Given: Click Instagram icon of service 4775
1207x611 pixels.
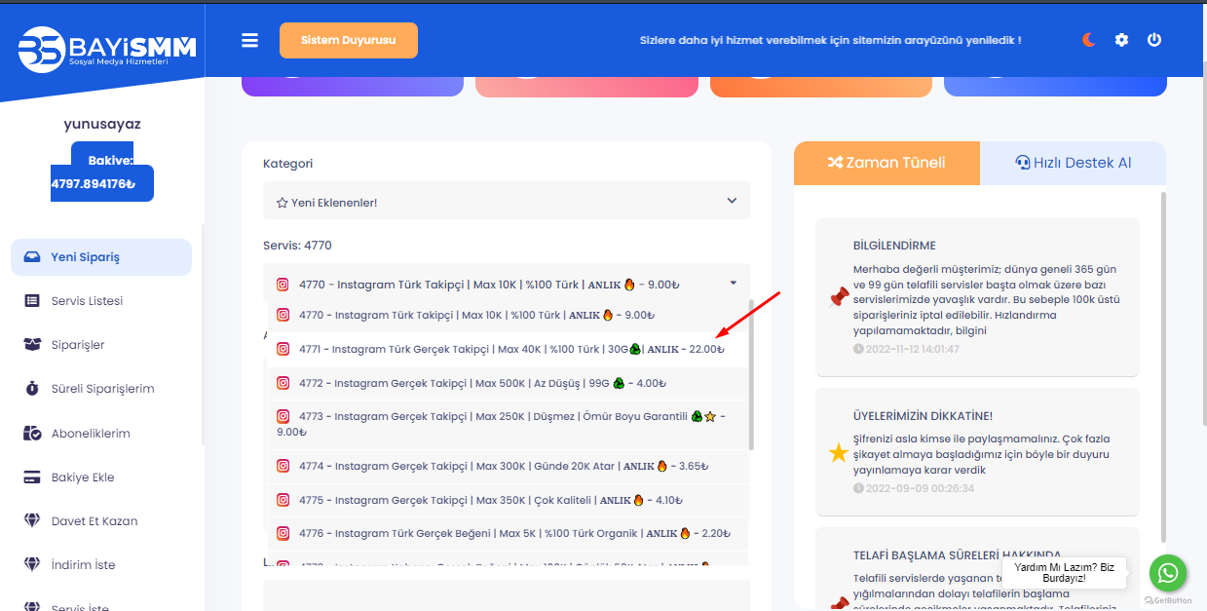Looking at the screenshot, I should (x=283, y=500).
